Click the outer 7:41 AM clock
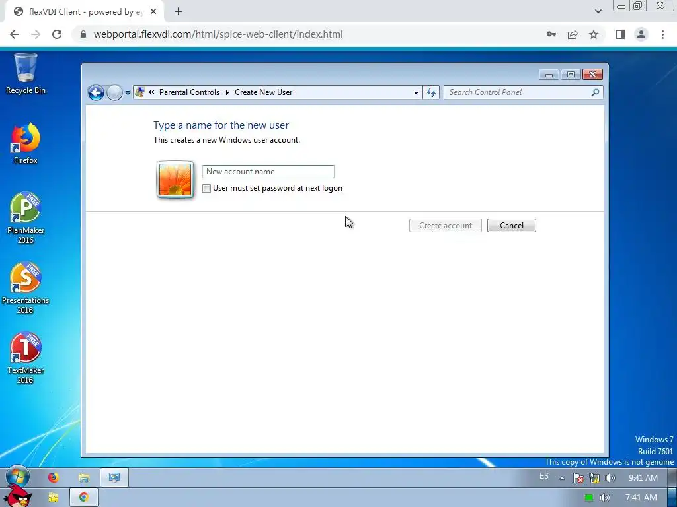The width and height of the screenshot is (677, 507). [641, 498]
